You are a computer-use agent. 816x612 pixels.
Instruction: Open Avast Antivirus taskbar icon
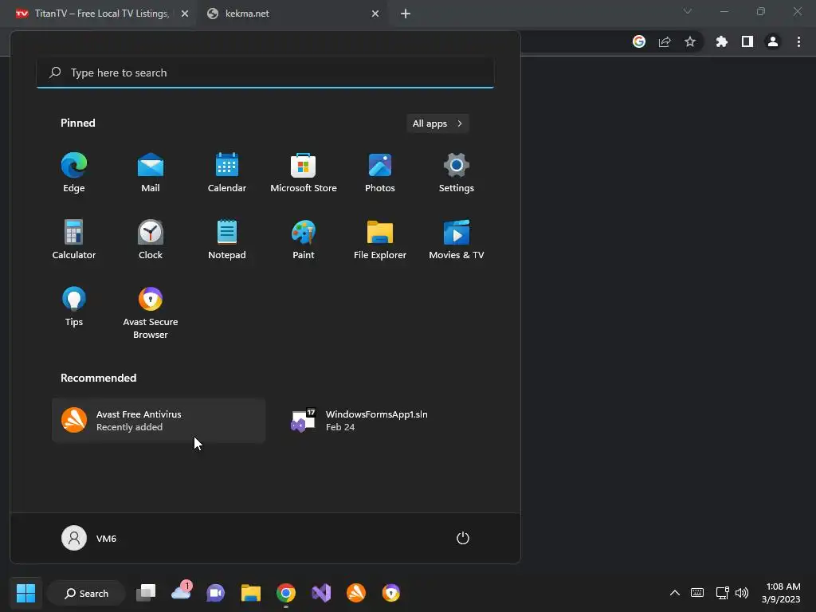click(x=356, y=593)
